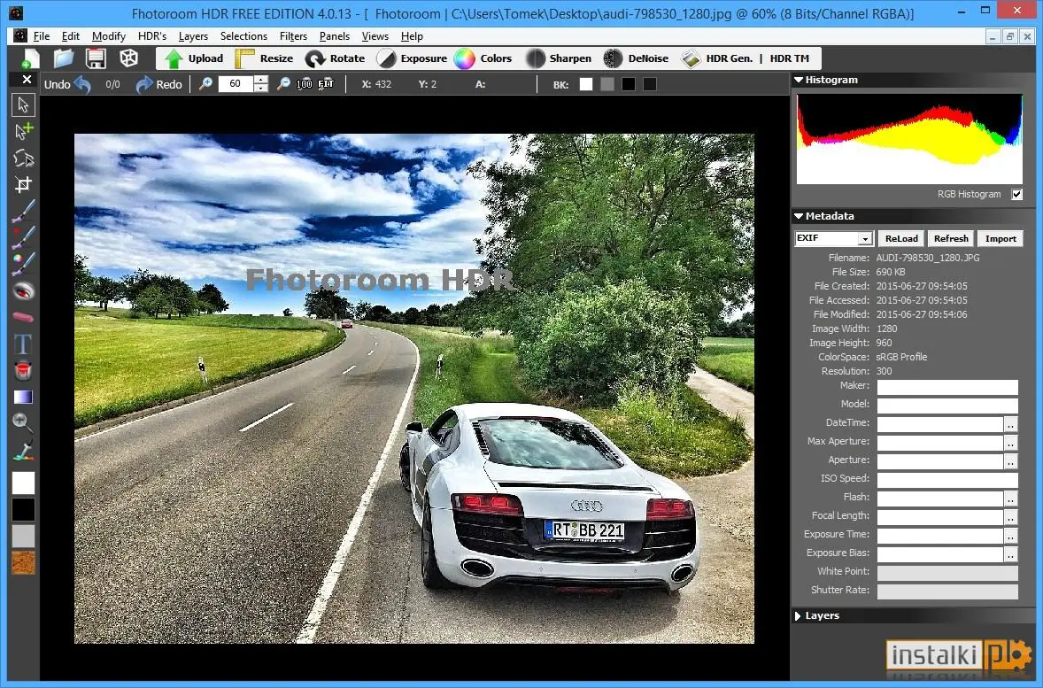This screenshot has width=1043, height=688.
Task: Click the Refresh metadata button
Action: pos(951,238)
